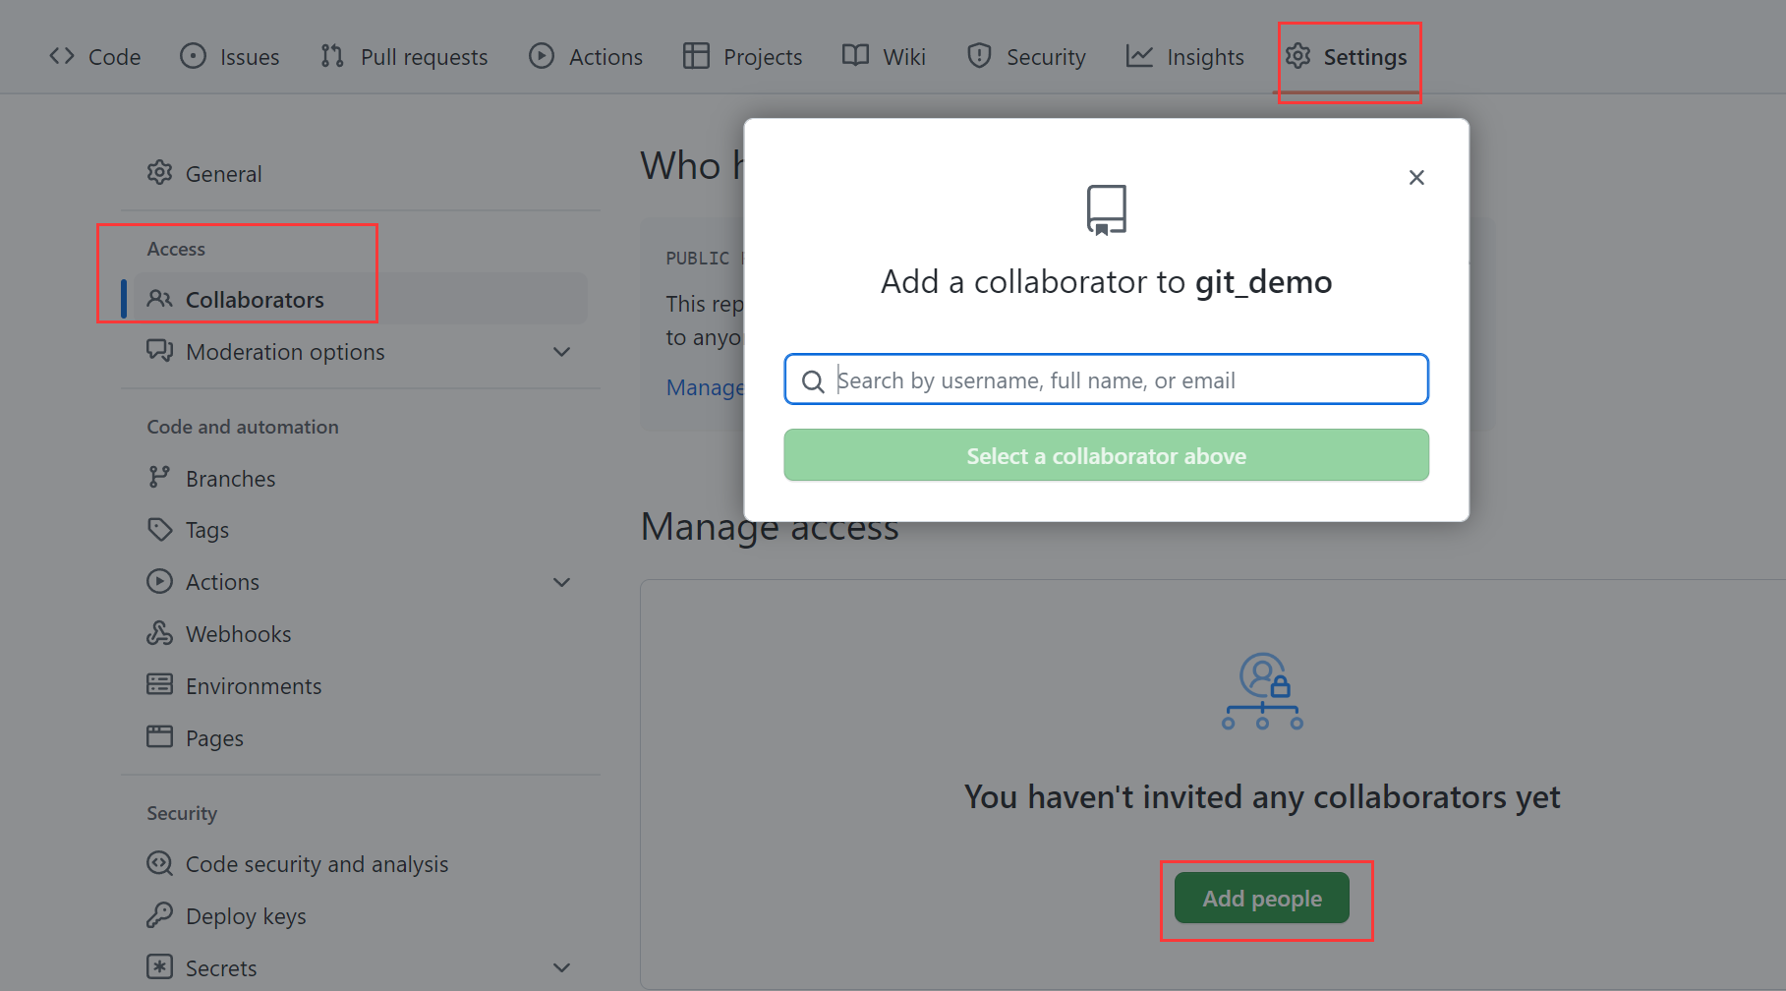Click the Collaborators people icon
The width and height of the screenshot is (1786, 991).
[159, 299]
